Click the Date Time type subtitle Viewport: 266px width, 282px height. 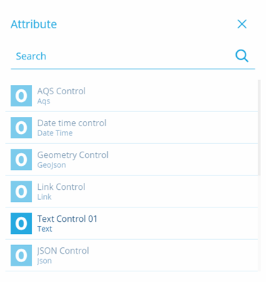(x=55, y=133)
